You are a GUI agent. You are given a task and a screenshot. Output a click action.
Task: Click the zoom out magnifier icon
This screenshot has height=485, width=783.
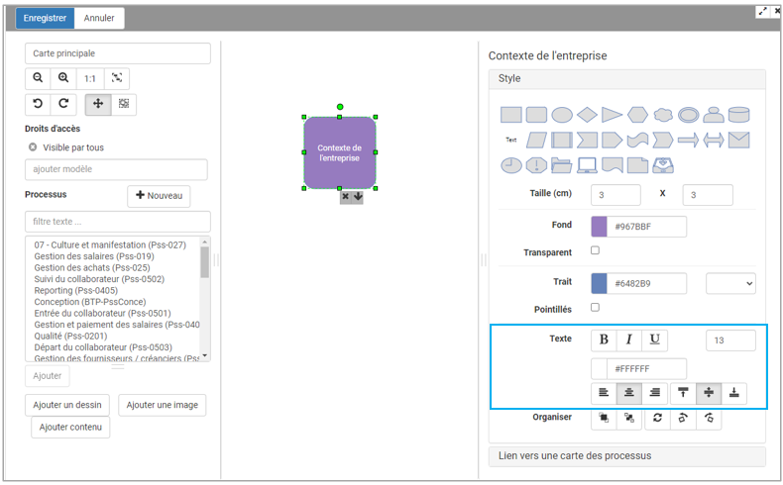38,78
